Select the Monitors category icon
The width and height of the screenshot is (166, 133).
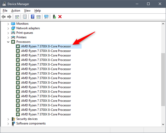point(13,24)
